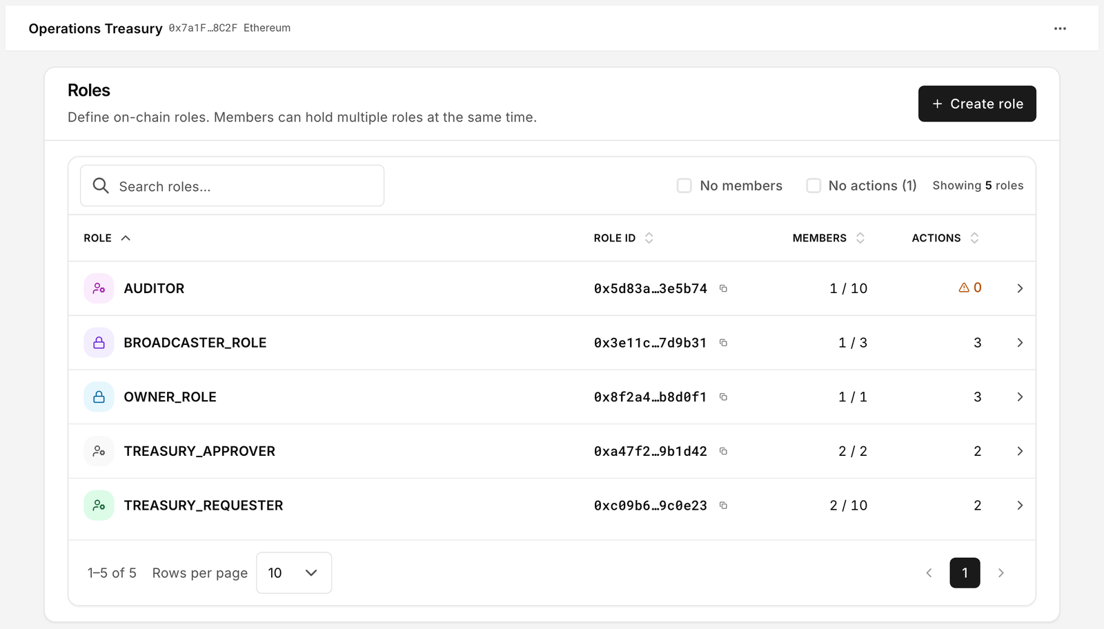Sort by the ROLE ID column
Image resolution: width=1104 pixels, height=629 pixels.
tap(623, 238)
